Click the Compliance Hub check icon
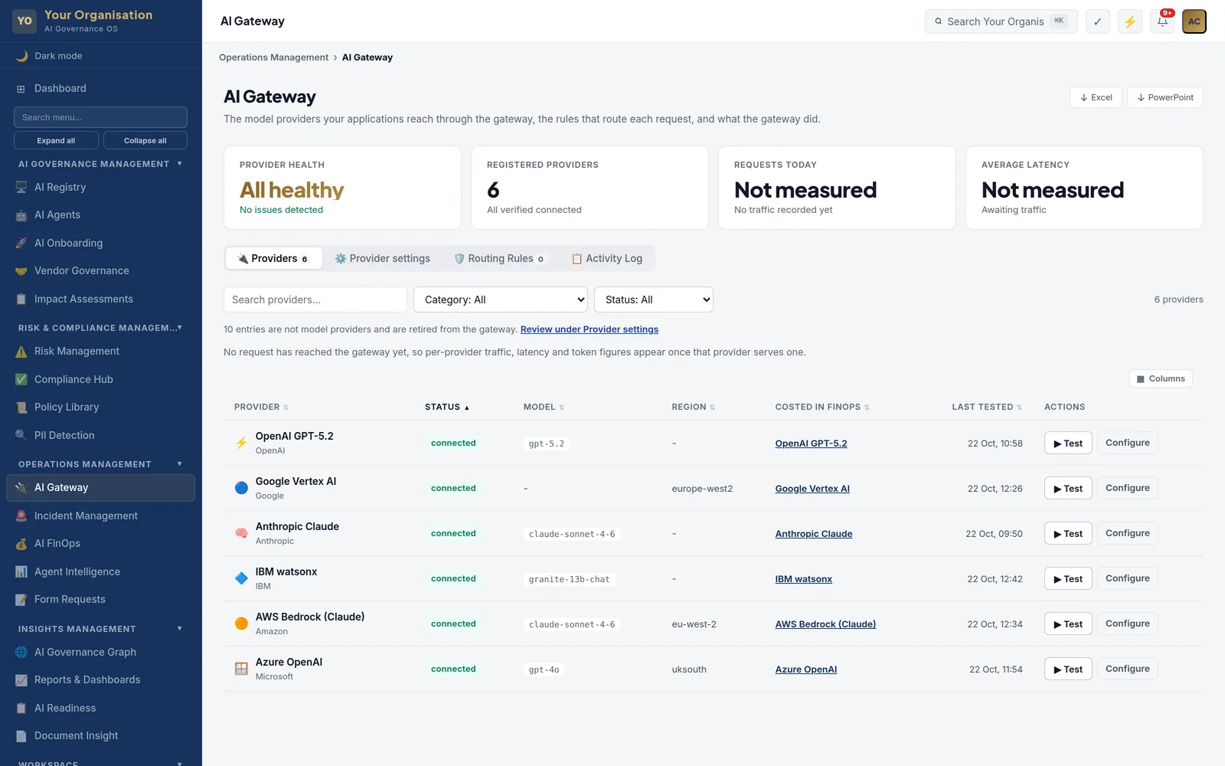Screen dimensions: 1225x766 pyautogui.click(x=21, y=379)
